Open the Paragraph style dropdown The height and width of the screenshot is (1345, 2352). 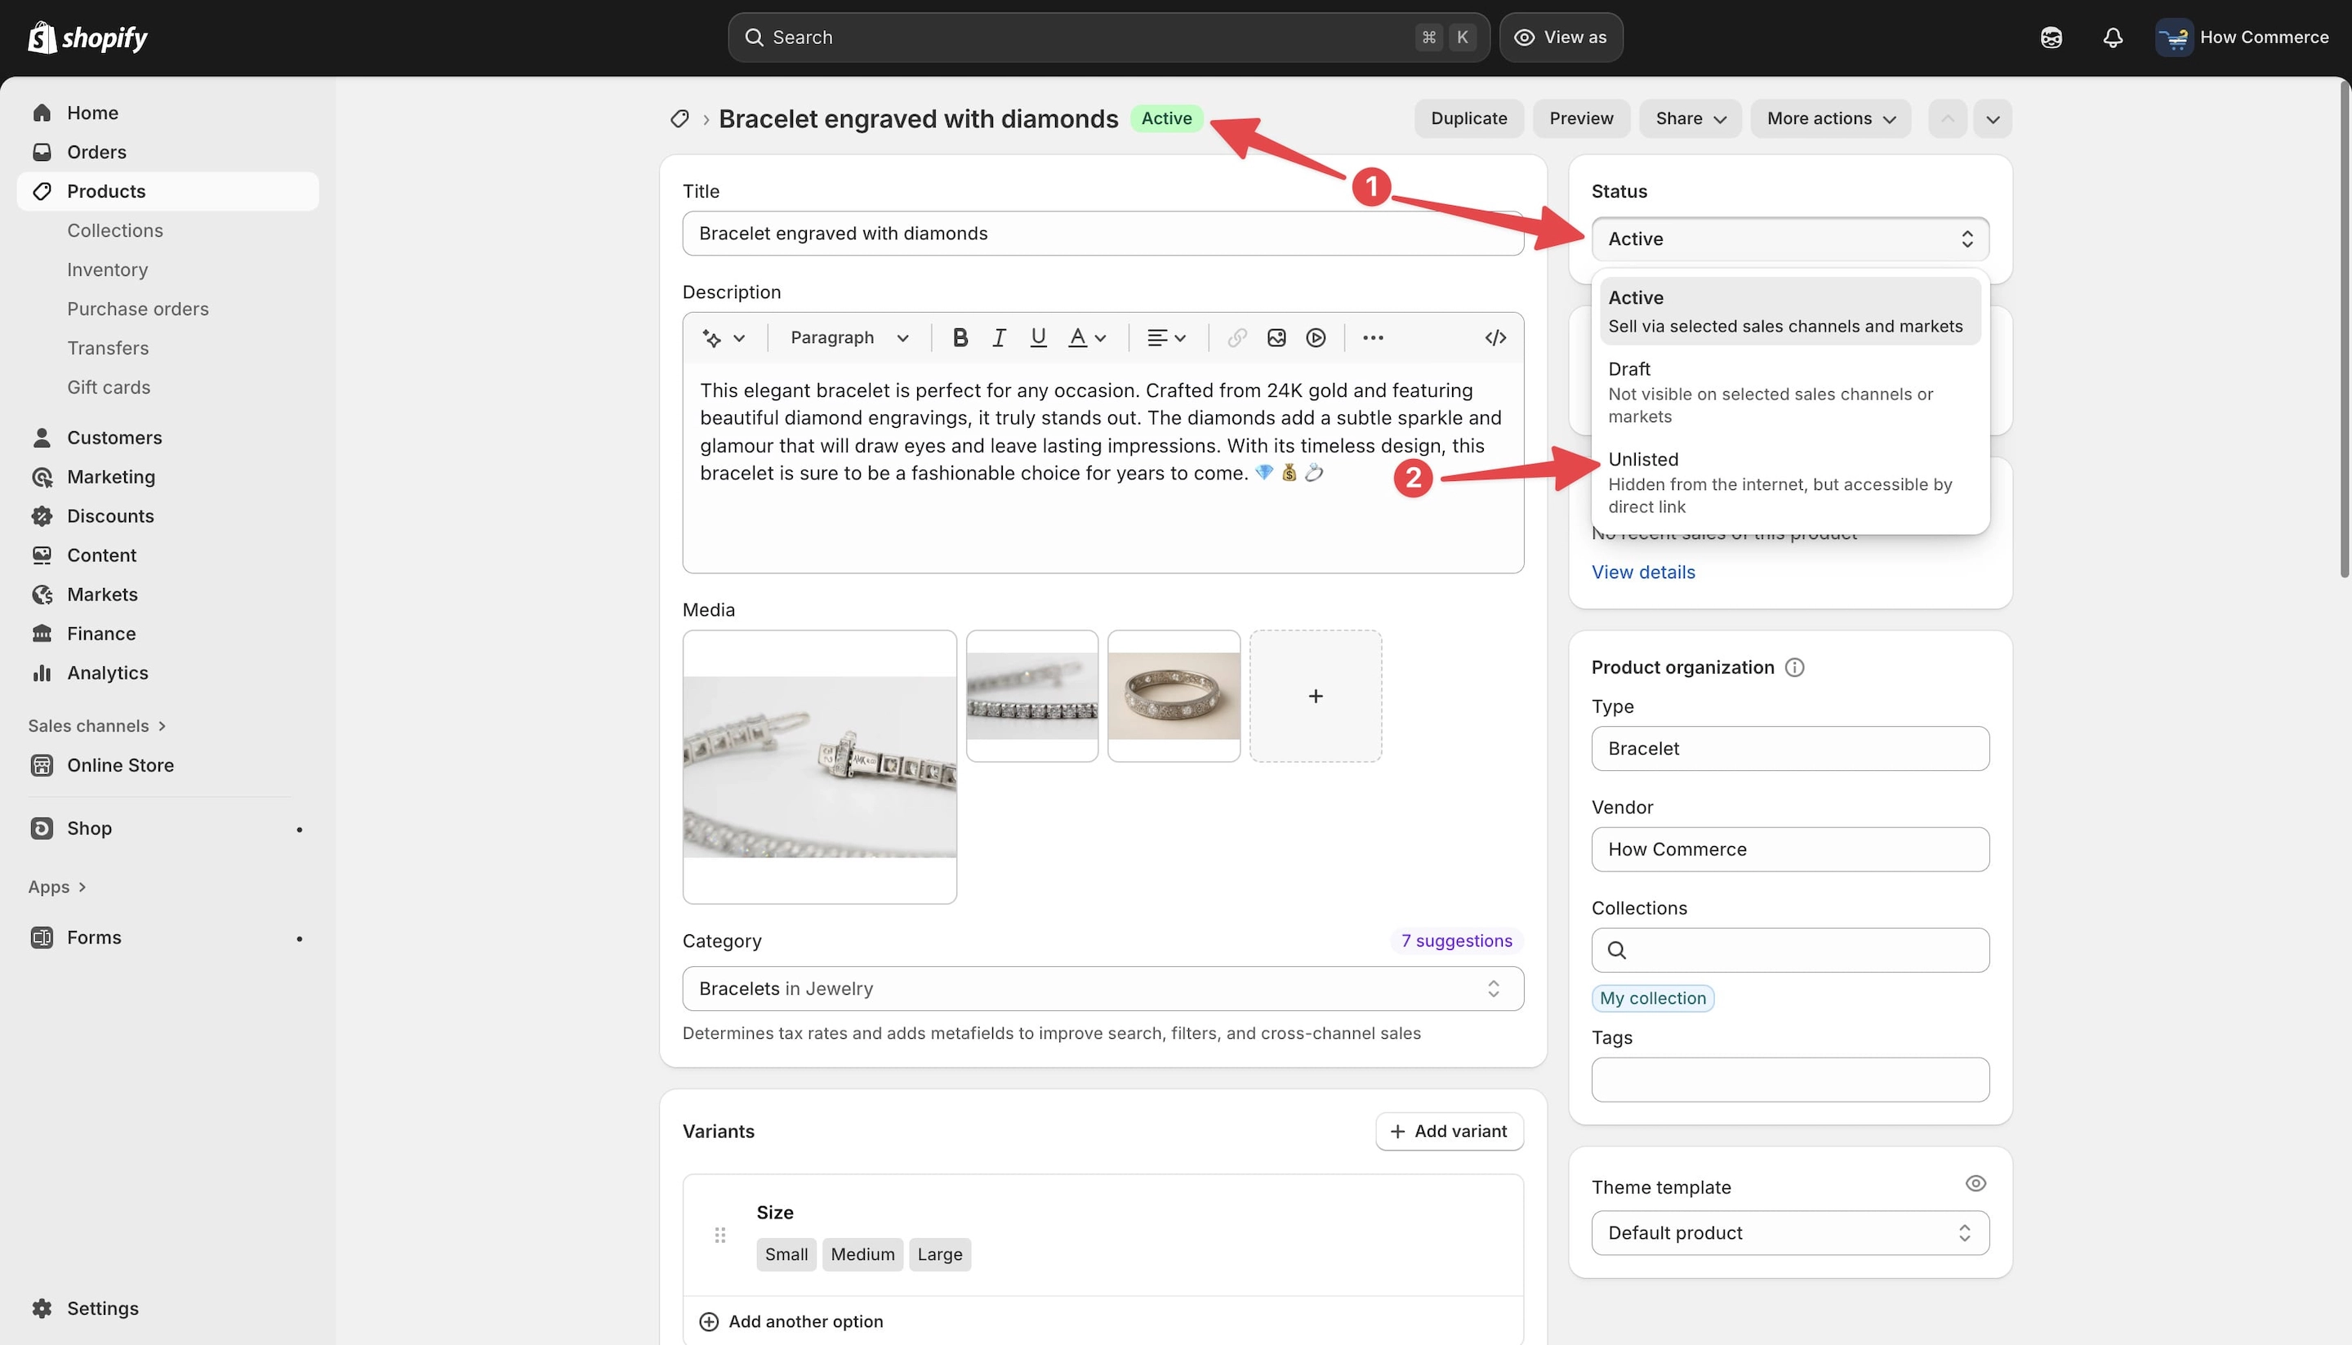tap(849, 338)
